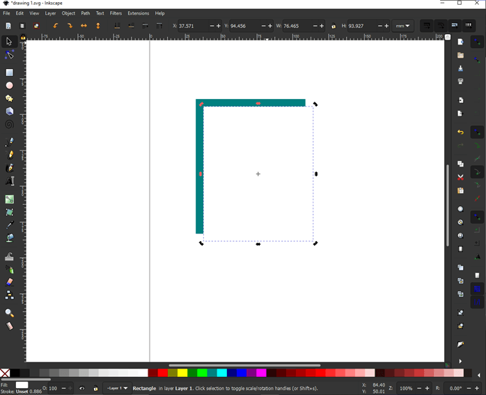Decrease the height H value

tap(380, 26)
